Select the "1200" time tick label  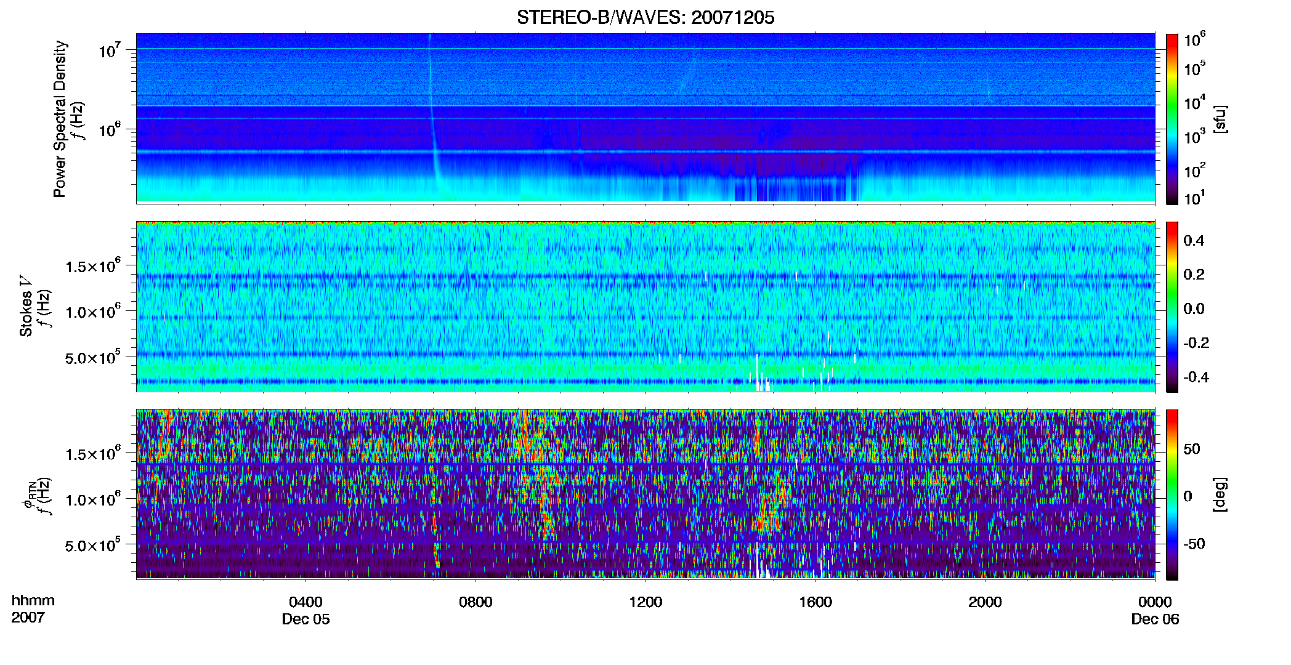[x=645, y=602]
